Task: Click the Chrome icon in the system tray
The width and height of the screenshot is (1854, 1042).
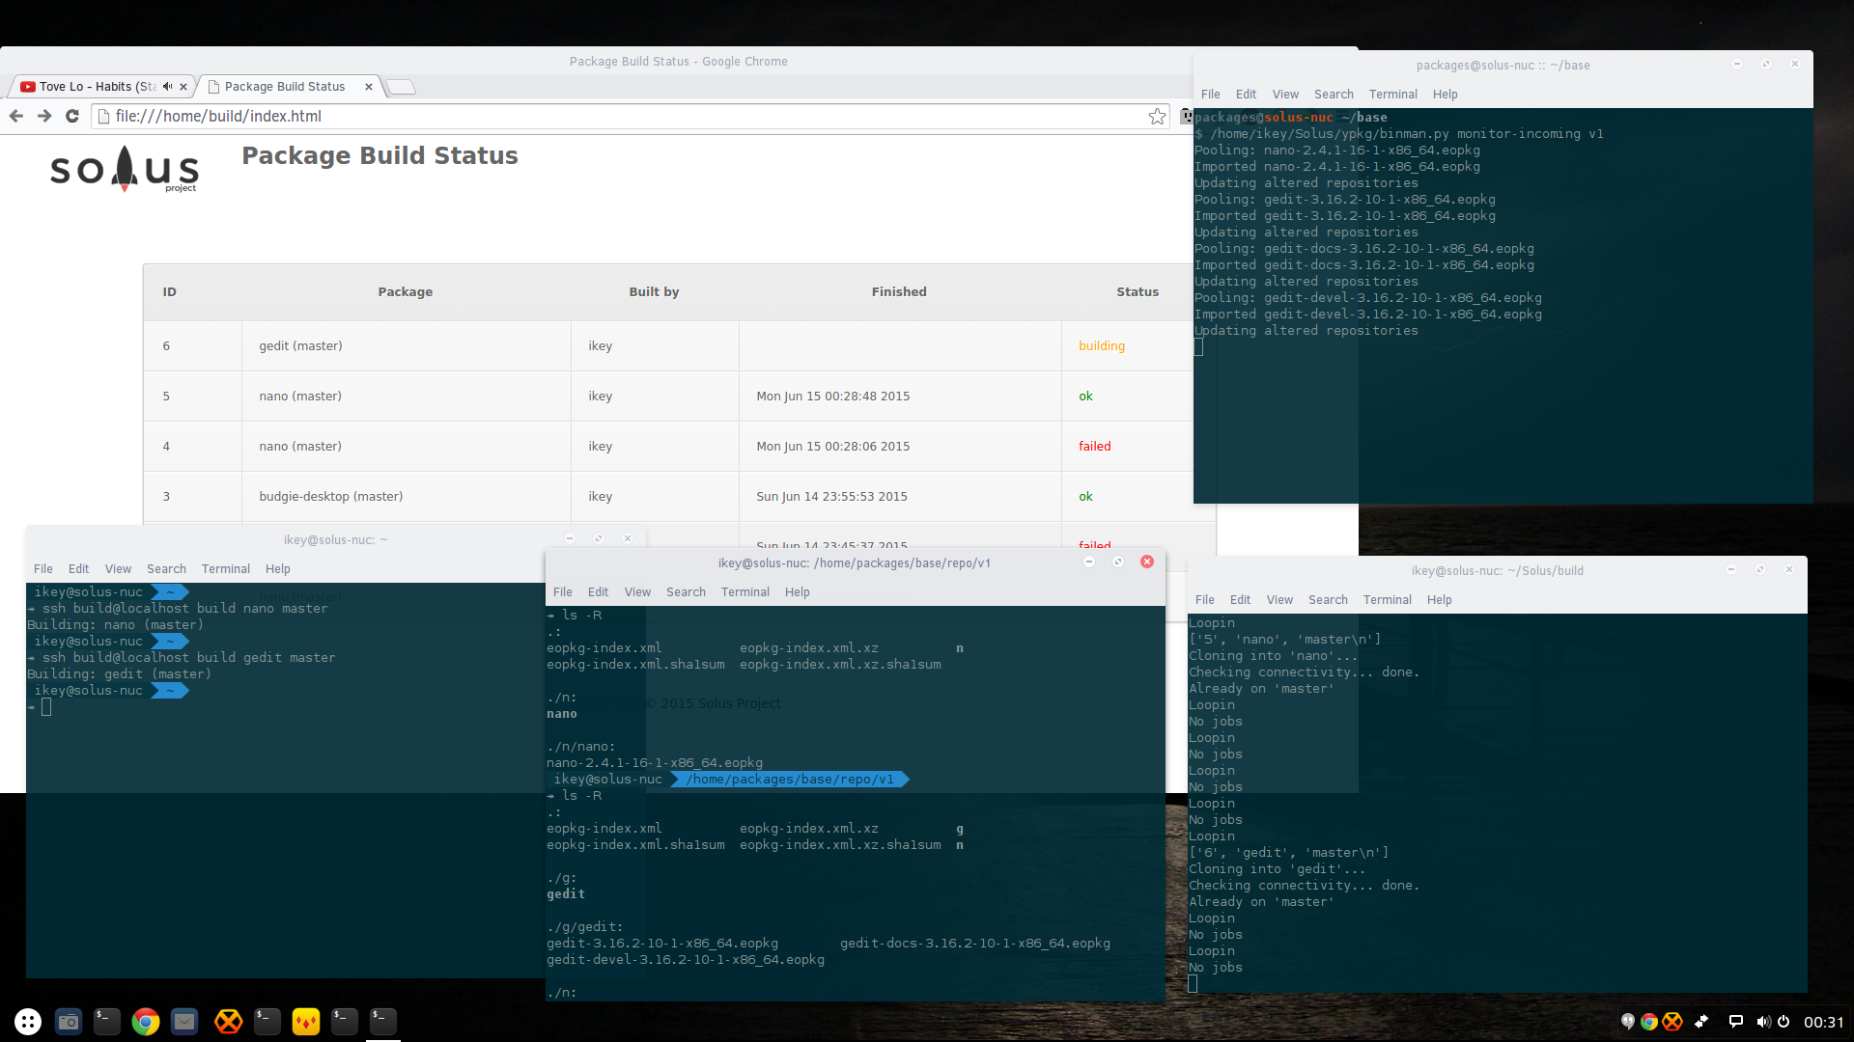Action: point(1649,1021)
